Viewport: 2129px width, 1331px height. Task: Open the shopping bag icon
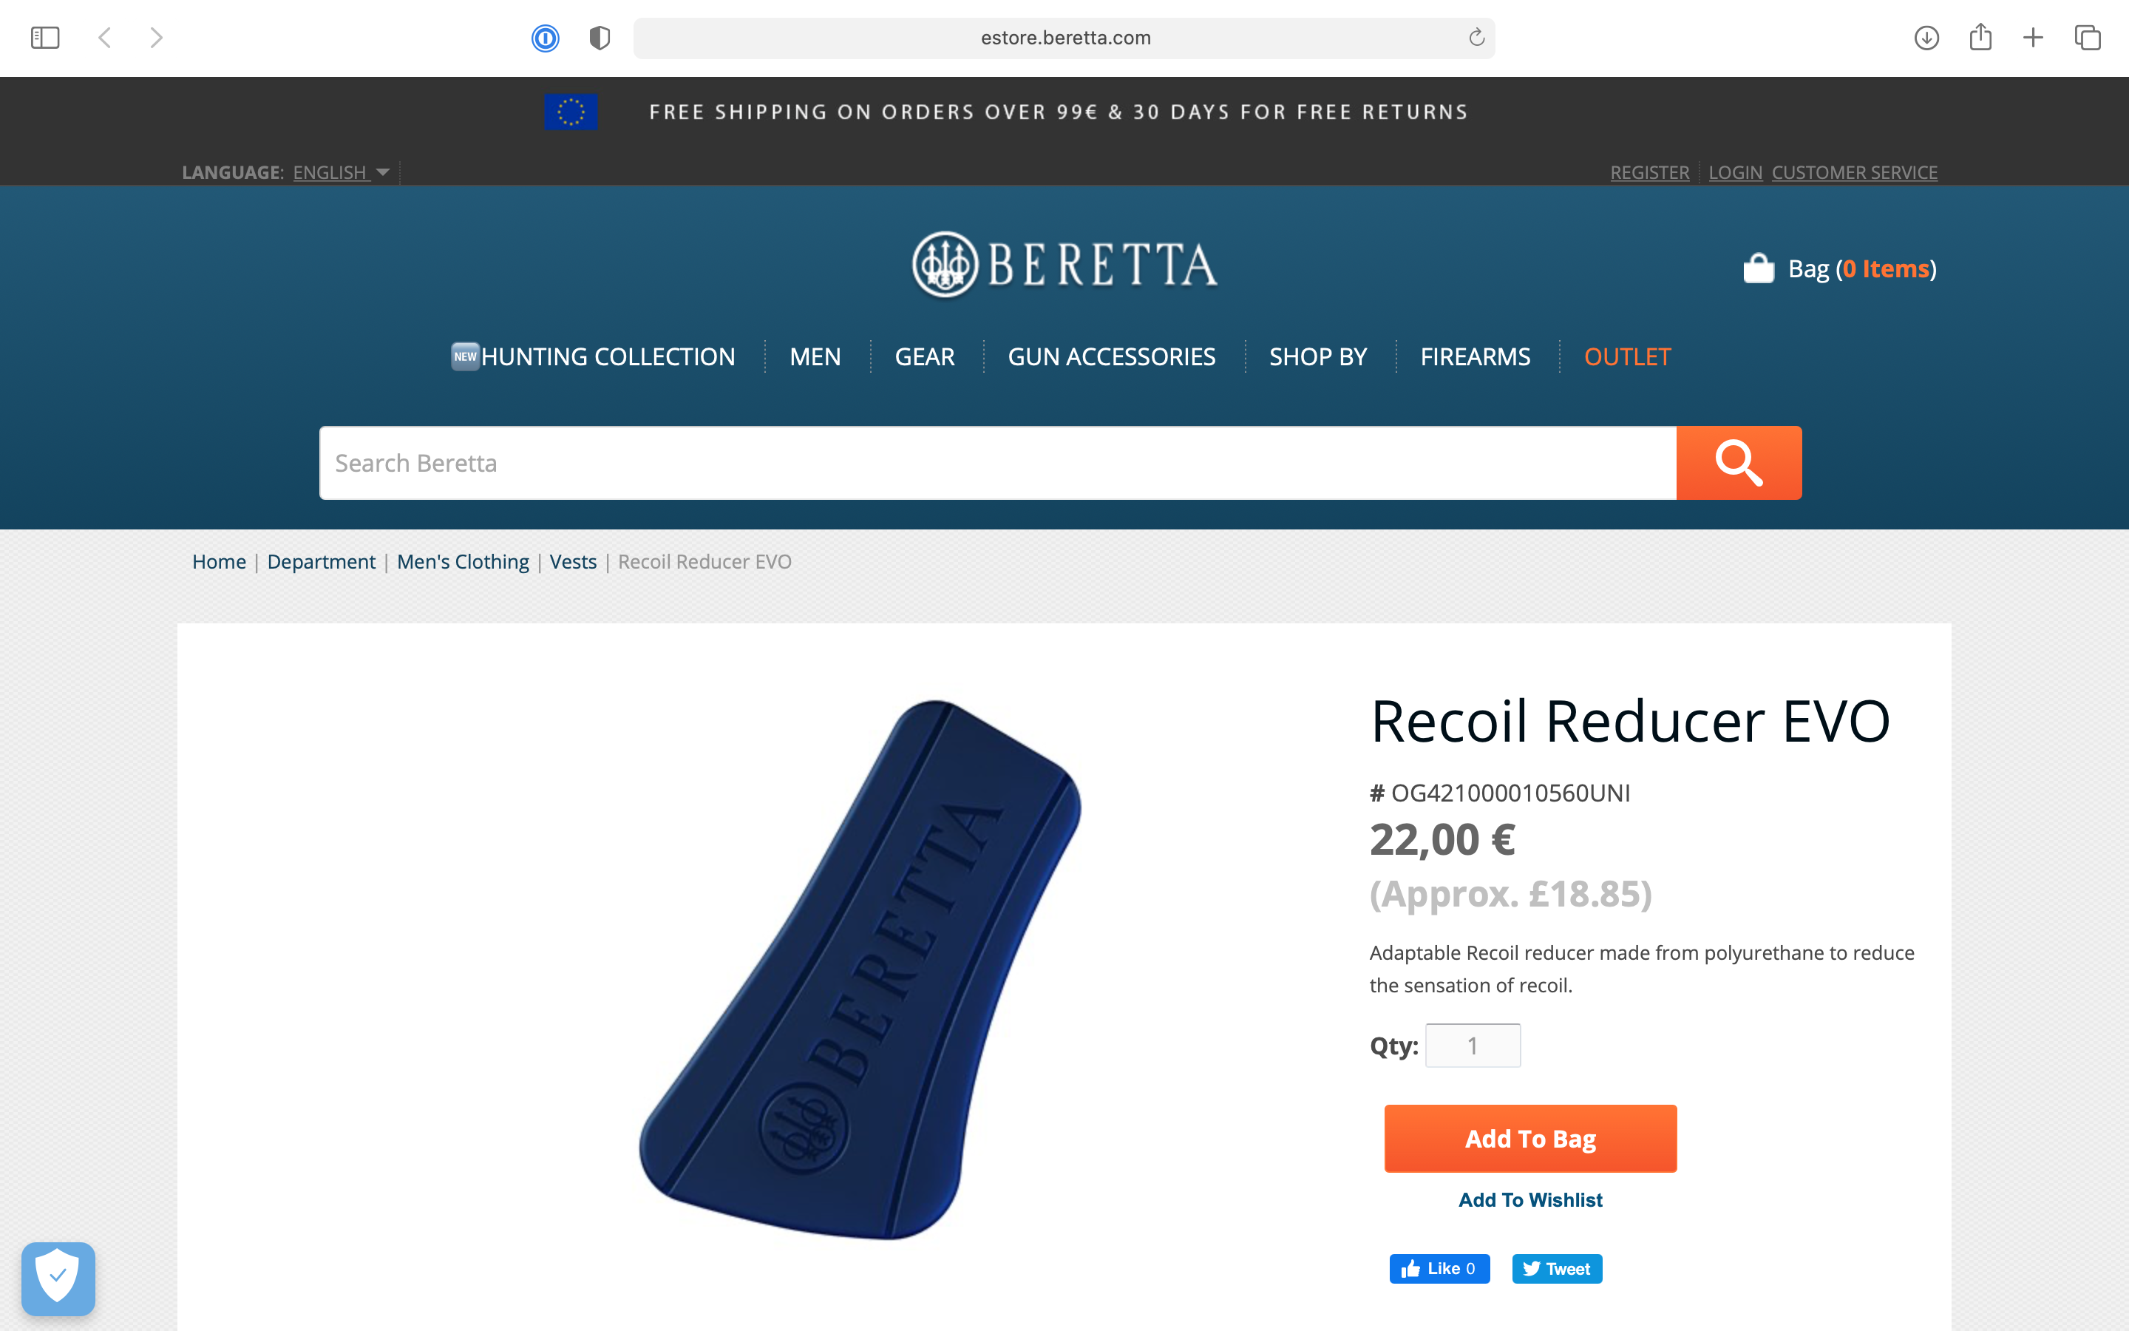pos(1758,268)
